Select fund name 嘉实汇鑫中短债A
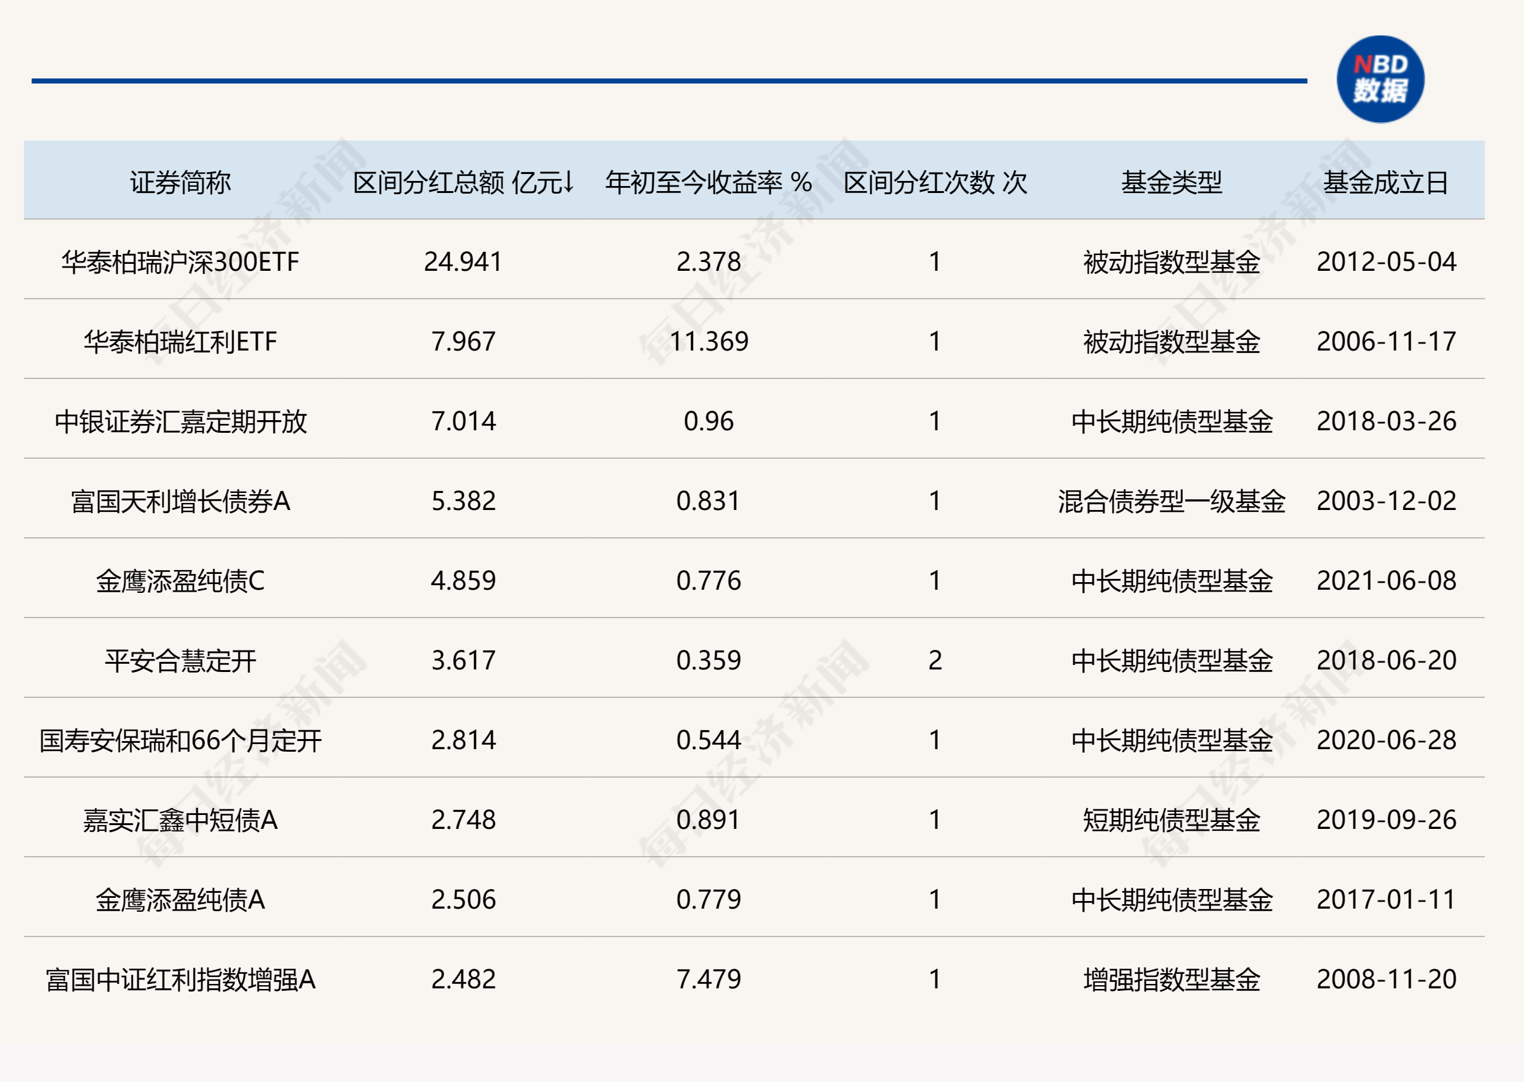The image size is (1524, 1082). pyautogui.click(x=180, y=819)
